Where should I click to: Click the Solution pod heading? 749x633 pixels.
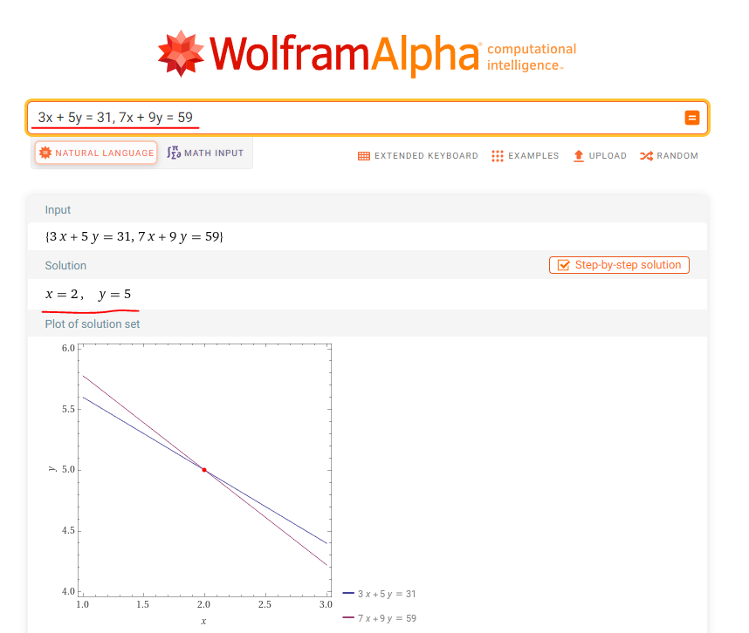click(x=65, y=266)
